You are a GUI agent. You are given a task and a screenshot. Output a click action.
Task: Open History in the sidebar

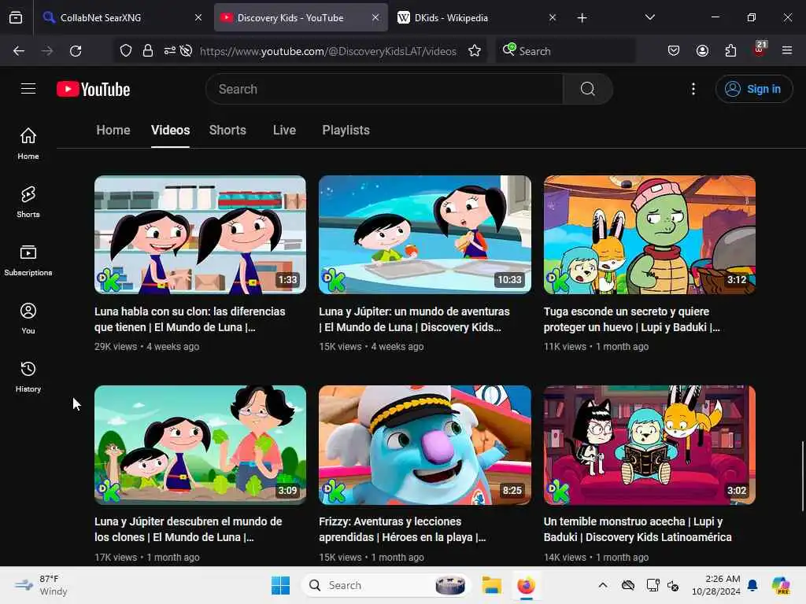point(28,377)
